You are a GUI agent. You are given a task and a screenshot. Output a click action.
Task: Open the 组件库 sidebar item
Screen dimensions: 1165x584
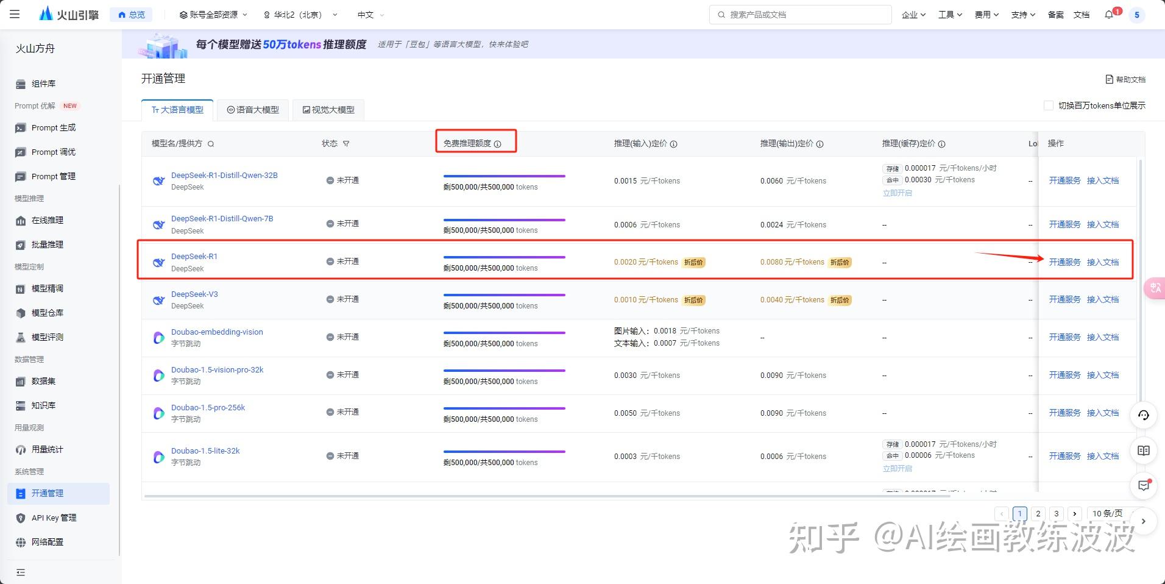(43, 84)
